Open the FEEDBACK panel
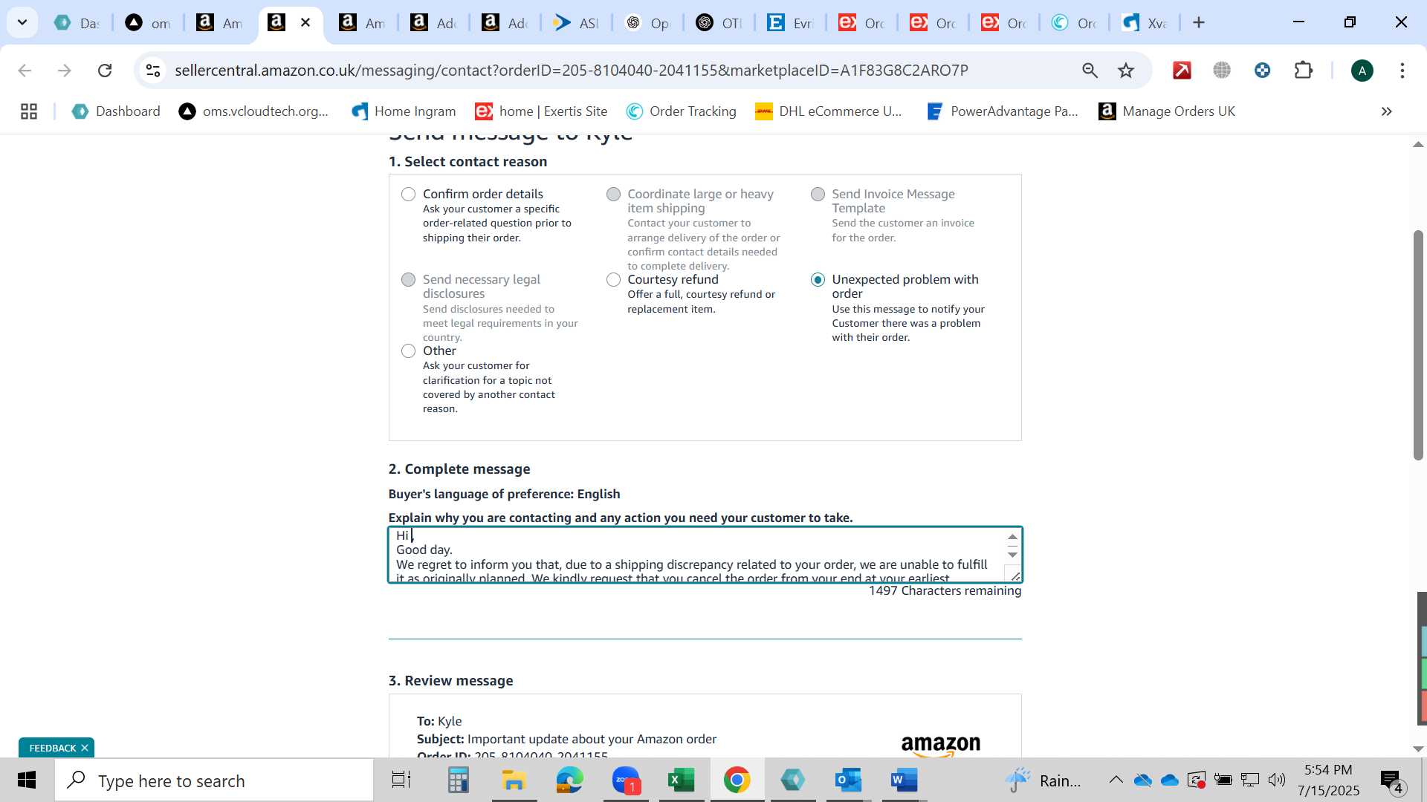 [x=52, y=748]
